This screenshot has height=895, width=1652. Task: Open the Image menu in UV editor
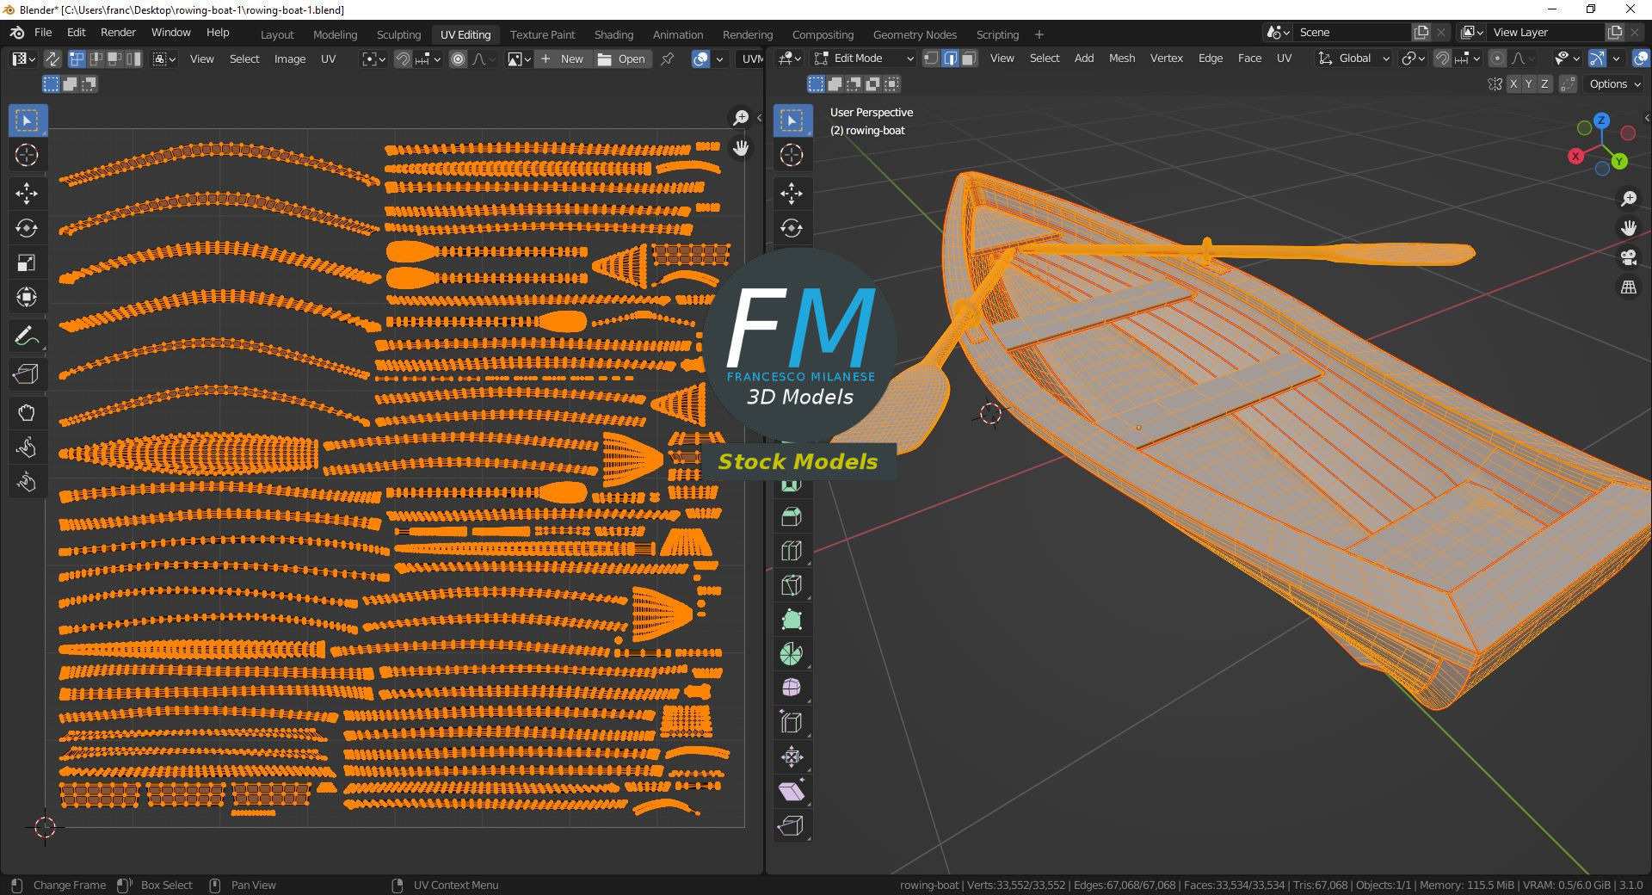[290, 59]
